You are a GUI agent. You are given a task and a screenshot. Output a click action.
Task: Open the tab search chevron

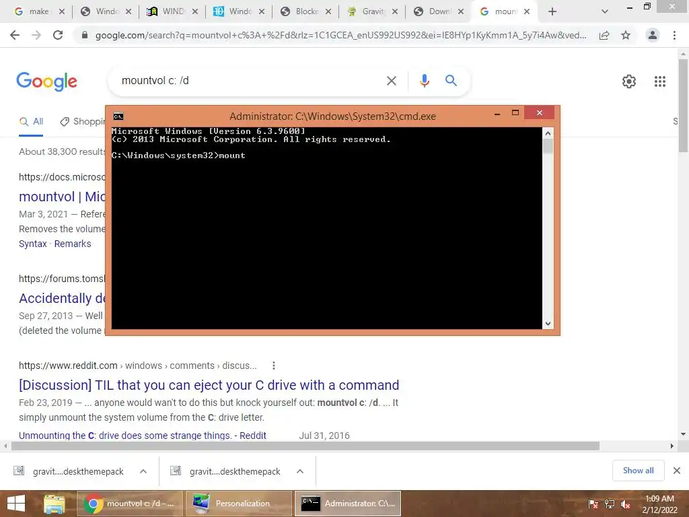pos(605,11)
